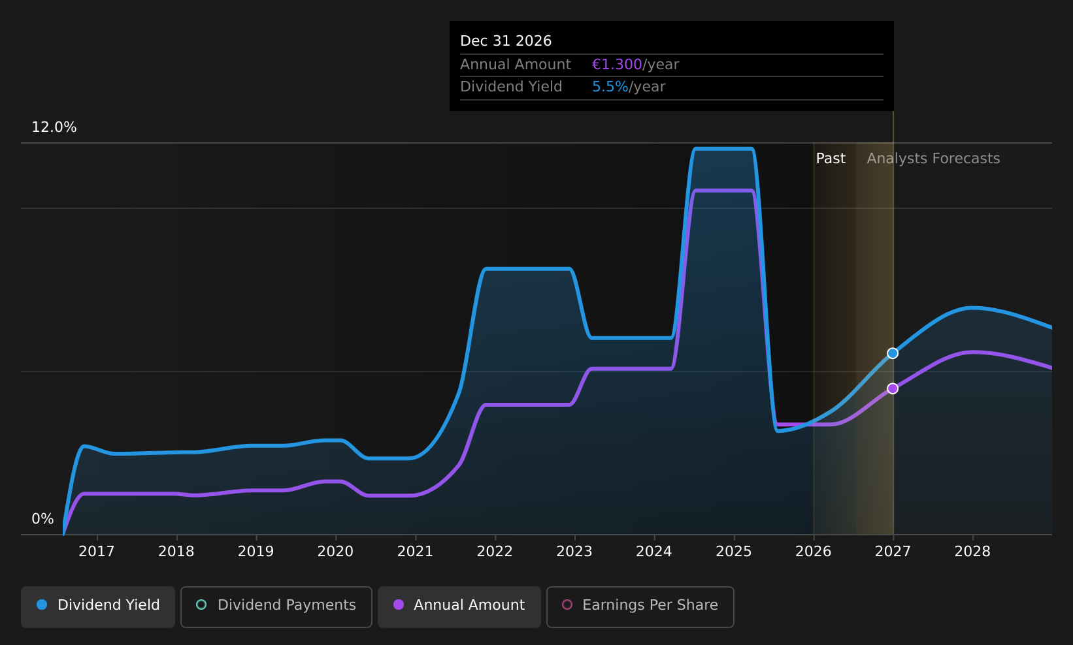Click the 2025 x-axis label
Image resolution: width=1073 pixels, height=645 pixels.
coord(734,552)
